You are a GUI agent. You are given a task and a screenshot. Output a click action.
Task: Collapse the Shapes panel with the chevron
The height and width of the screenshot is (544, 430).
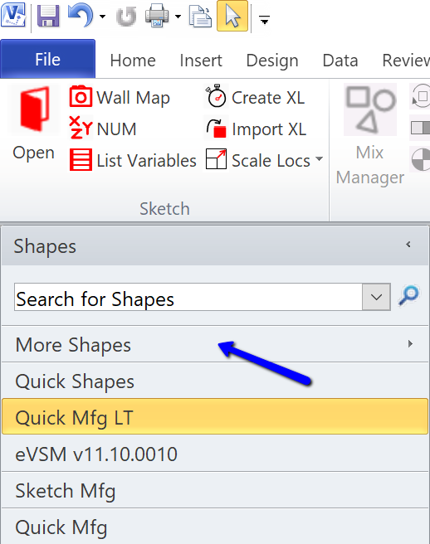(408, 245)
